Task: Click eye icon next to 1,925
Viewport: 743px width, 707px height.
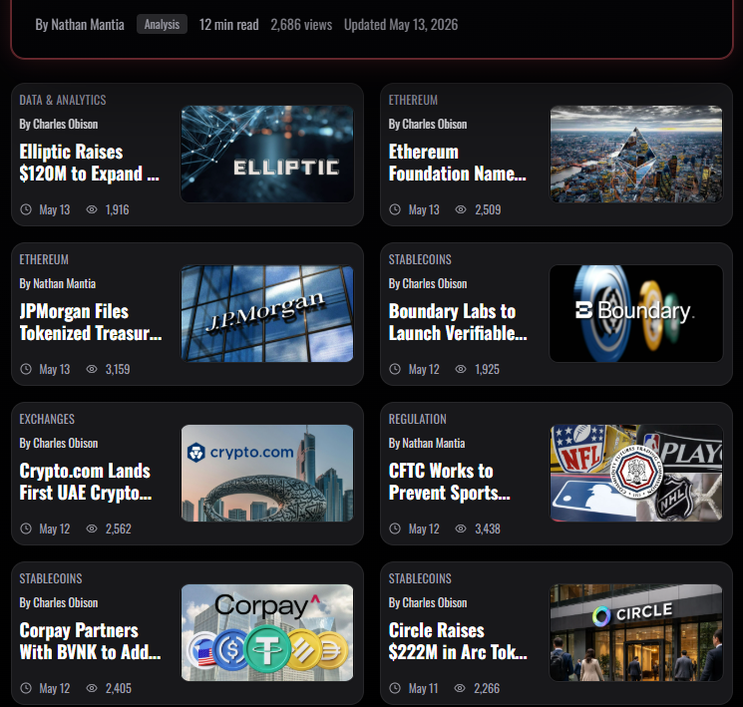Action: (461, 369)
